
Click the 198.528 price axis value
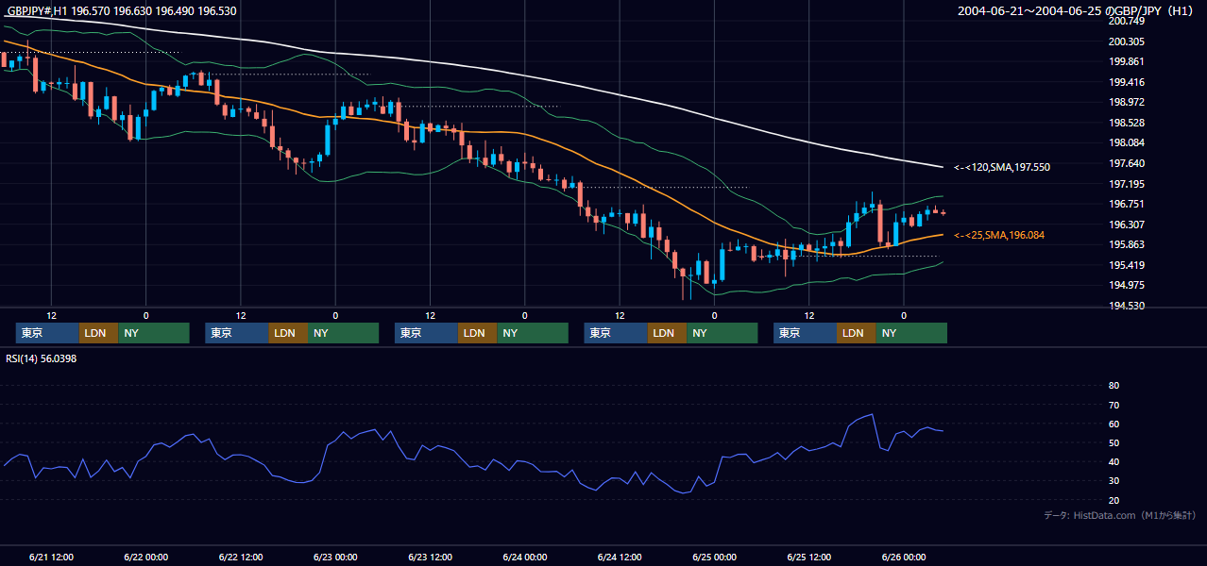point(1127,123)
